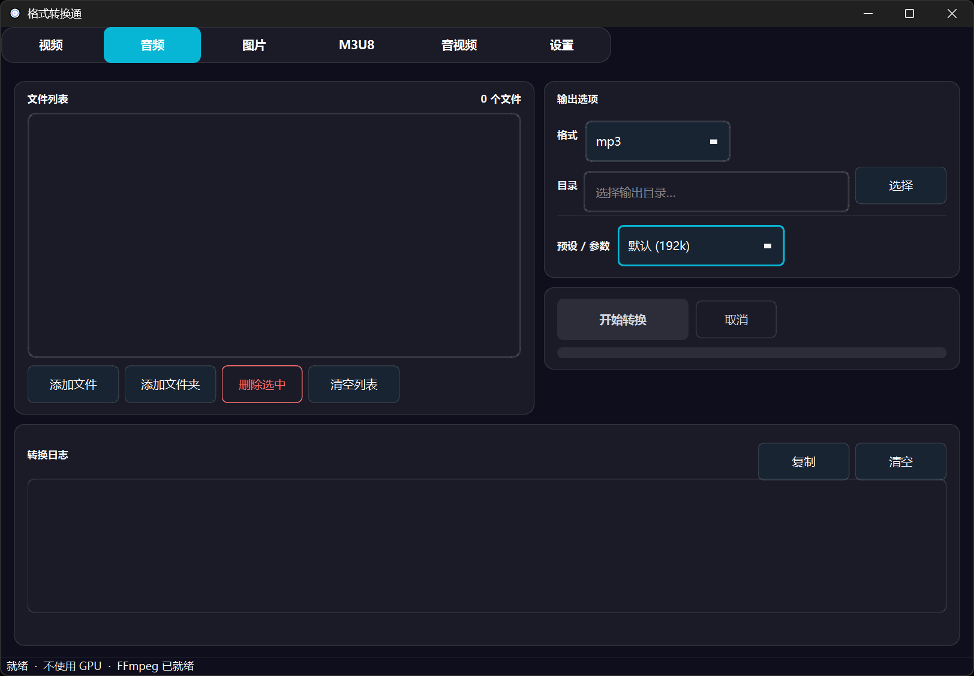This screenshot has height=676, width=974.
Task: Click the 选择输出目录 input field
Action: pos(717,192)
